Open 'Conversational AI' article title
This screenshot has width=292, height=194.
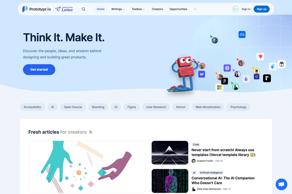tap(223, 181)
